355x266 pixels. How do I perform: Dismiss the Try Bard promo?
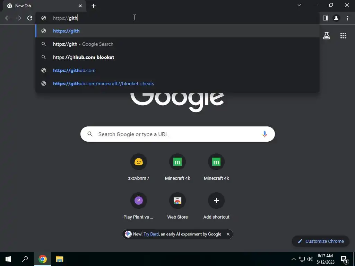pos(228,234)
